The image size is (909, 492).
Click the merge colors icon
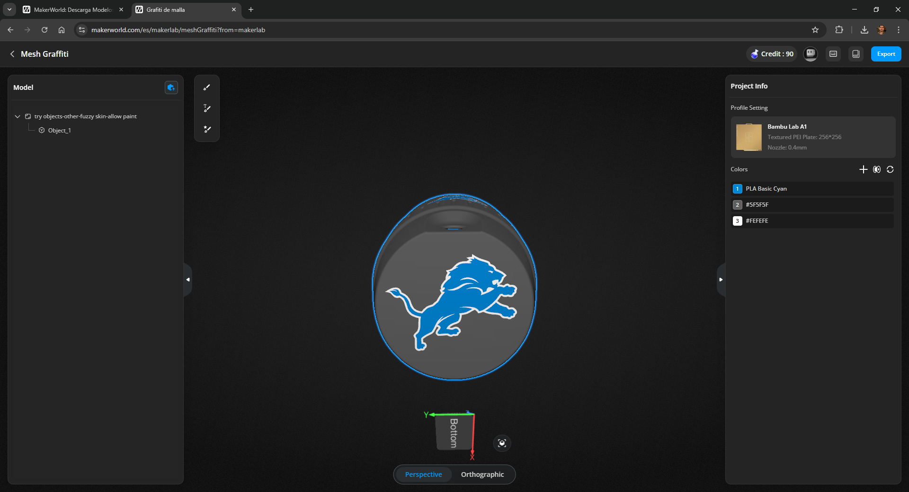877,169
